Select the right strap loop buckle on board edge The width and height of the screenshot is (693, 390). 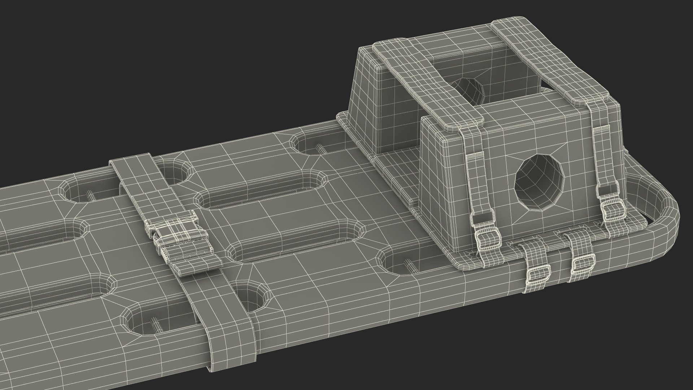click(583, 263)
